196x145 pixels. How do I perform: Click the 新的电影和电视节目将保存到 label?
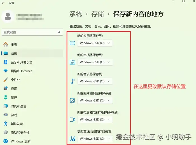coord(98,112)
